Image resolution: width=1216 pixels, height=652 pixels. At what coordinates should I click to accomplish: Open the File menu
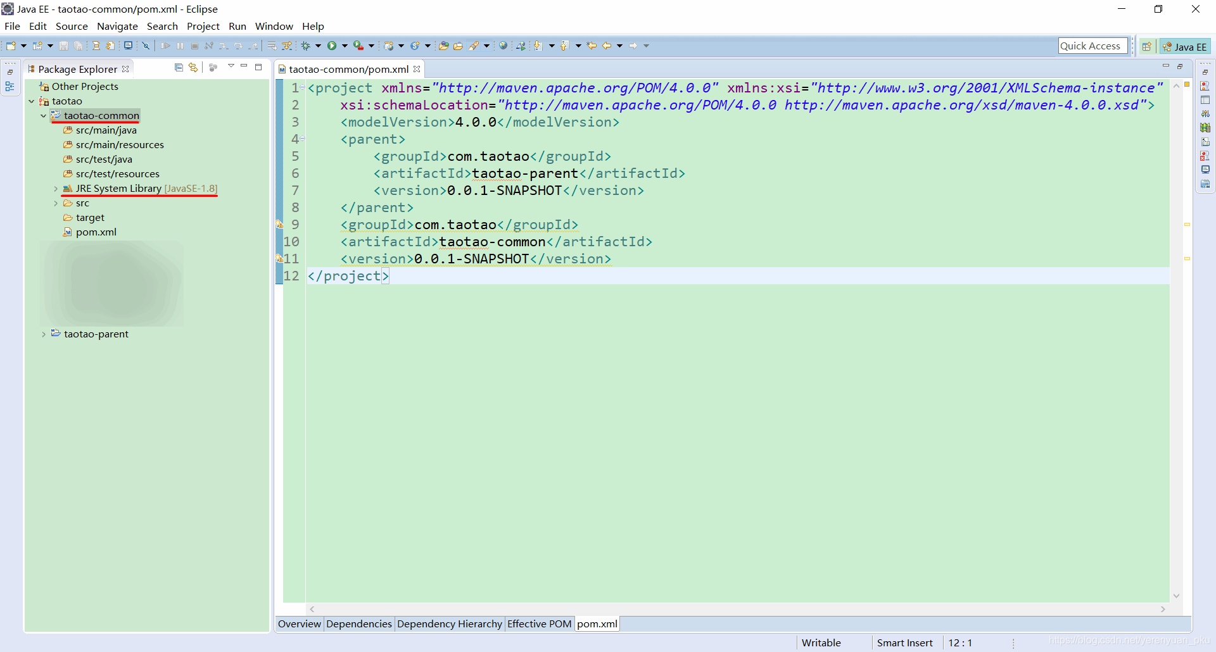(12, 26)
